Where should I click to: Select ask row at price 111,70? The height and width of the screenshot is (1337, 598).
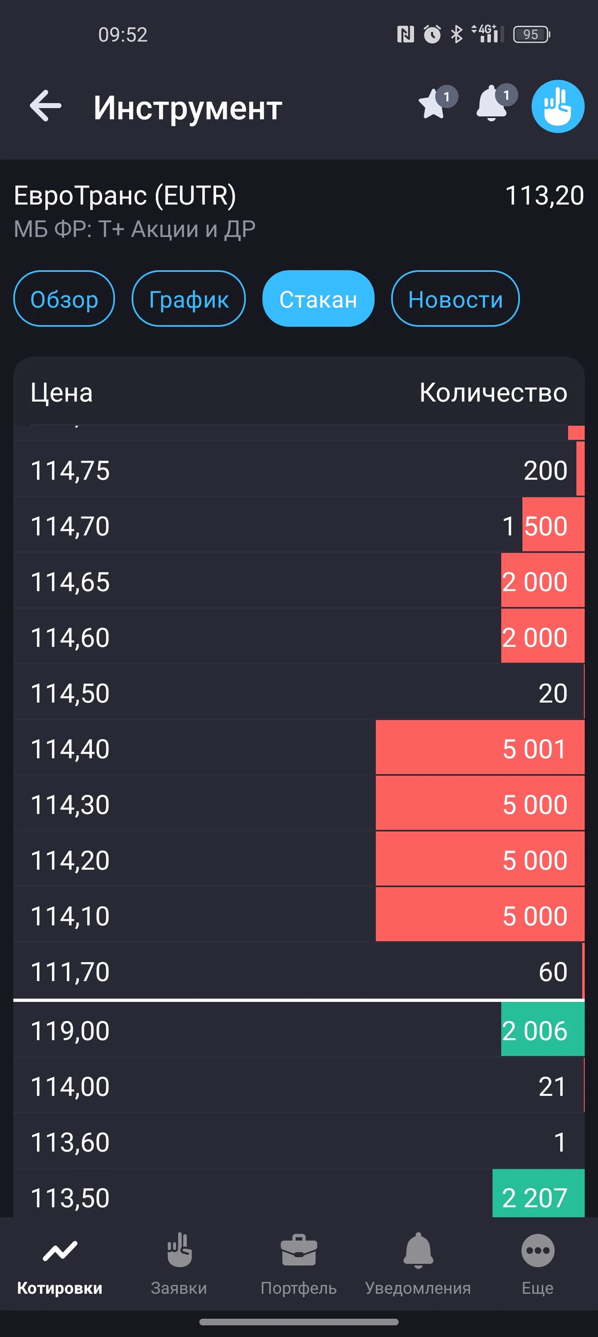pyautogui.click(x=299, y=971)
